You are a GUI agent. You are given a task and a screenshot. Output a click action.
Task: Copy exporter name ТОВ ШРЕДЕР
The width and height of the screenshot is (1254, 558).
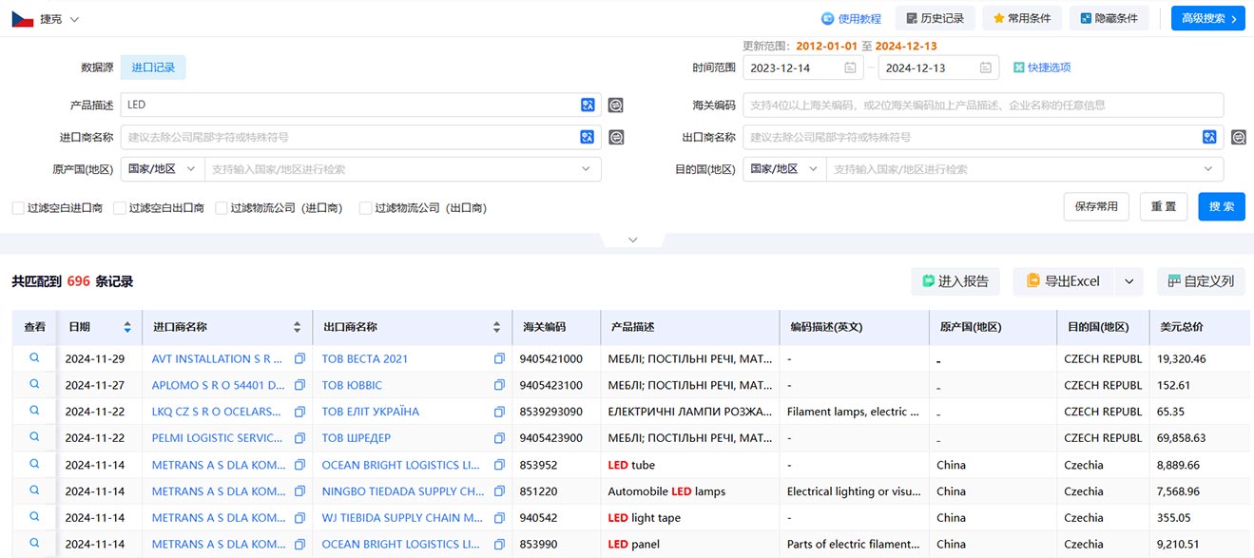tap(499, 438)
